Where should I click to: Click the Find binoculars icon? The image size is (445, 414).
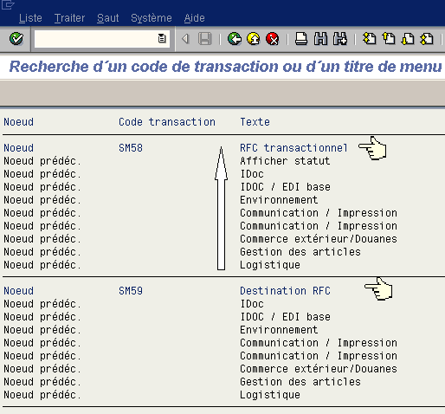[x=320, y=39]
